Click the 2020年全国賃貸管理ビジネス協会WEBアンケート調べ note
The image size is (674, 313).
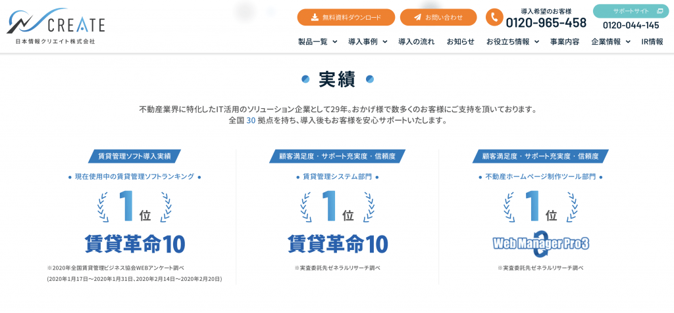tap(116, 268)
